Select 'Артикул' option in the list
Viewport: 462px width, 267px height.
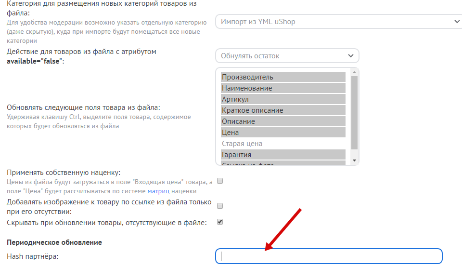coord(283,99)
